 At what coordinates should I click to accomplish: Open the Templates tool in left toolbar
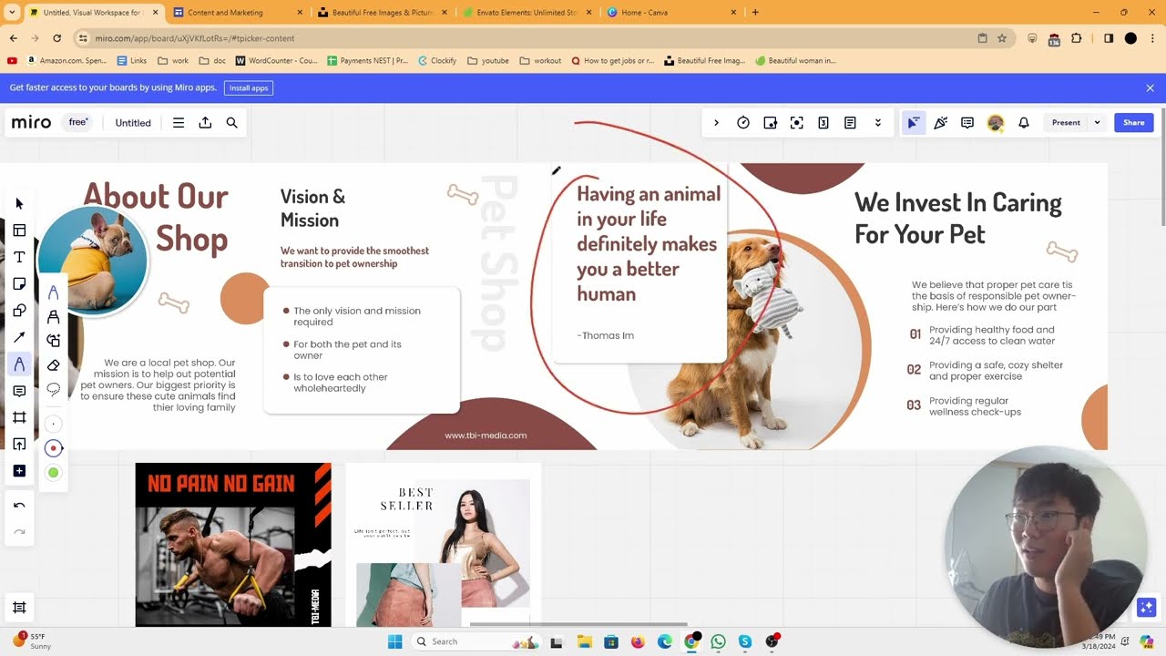point(19,231)
